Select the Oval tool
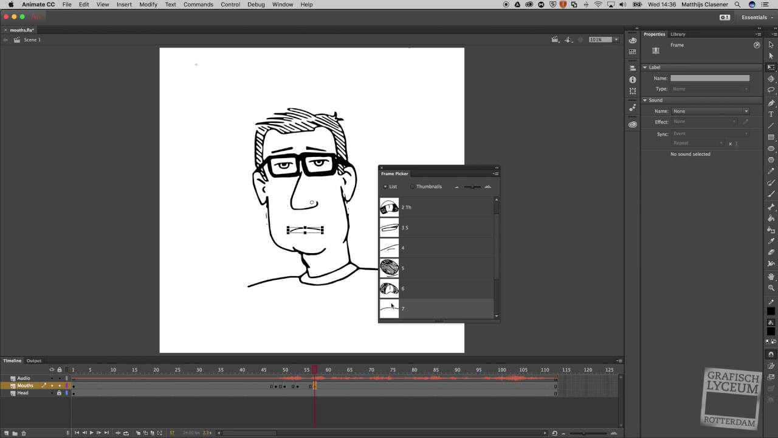The image size is (778, 438). 771,148
